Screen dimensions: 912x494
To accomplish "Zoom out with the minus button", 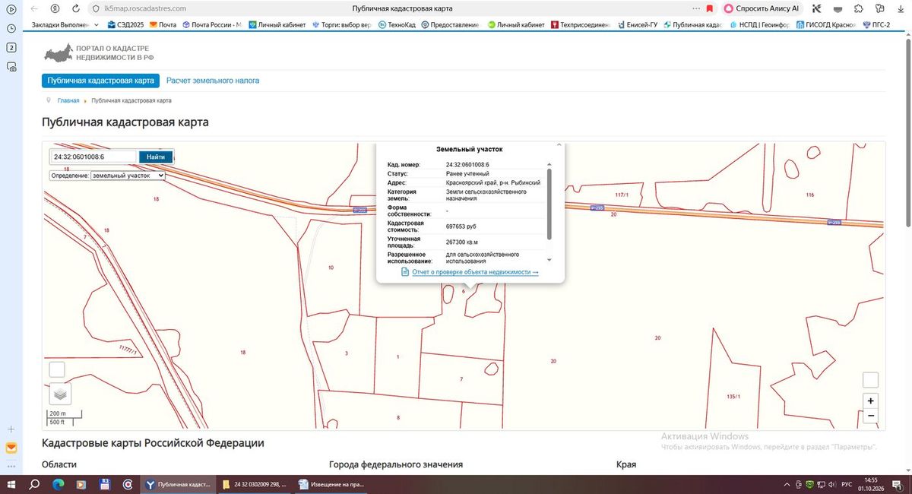I will pos(871,416).
